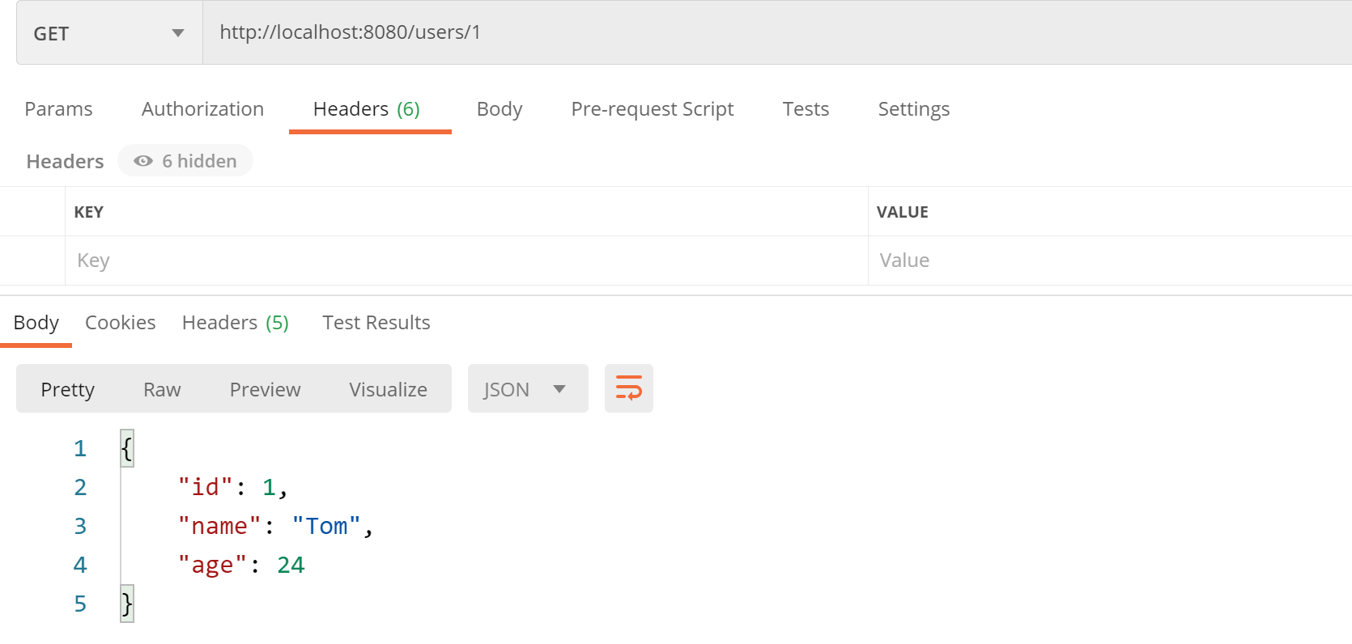1352x644 pixels.
Task: Toggle the line wrap icon
Action: (x=629, y=388)
